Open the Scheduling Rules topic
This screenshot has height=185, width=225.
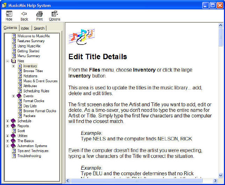point(36,91)
